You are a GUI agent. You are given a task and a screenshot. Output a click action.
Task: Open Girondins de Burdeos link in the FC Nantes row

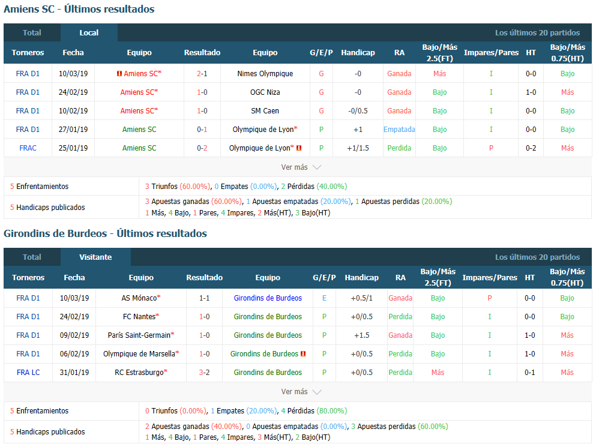pyautogui.click(x=268, y=317)
